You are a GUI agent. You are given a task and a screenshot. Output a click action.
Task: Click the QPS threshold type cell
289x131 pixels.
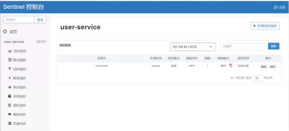click(x=192, y=66)
